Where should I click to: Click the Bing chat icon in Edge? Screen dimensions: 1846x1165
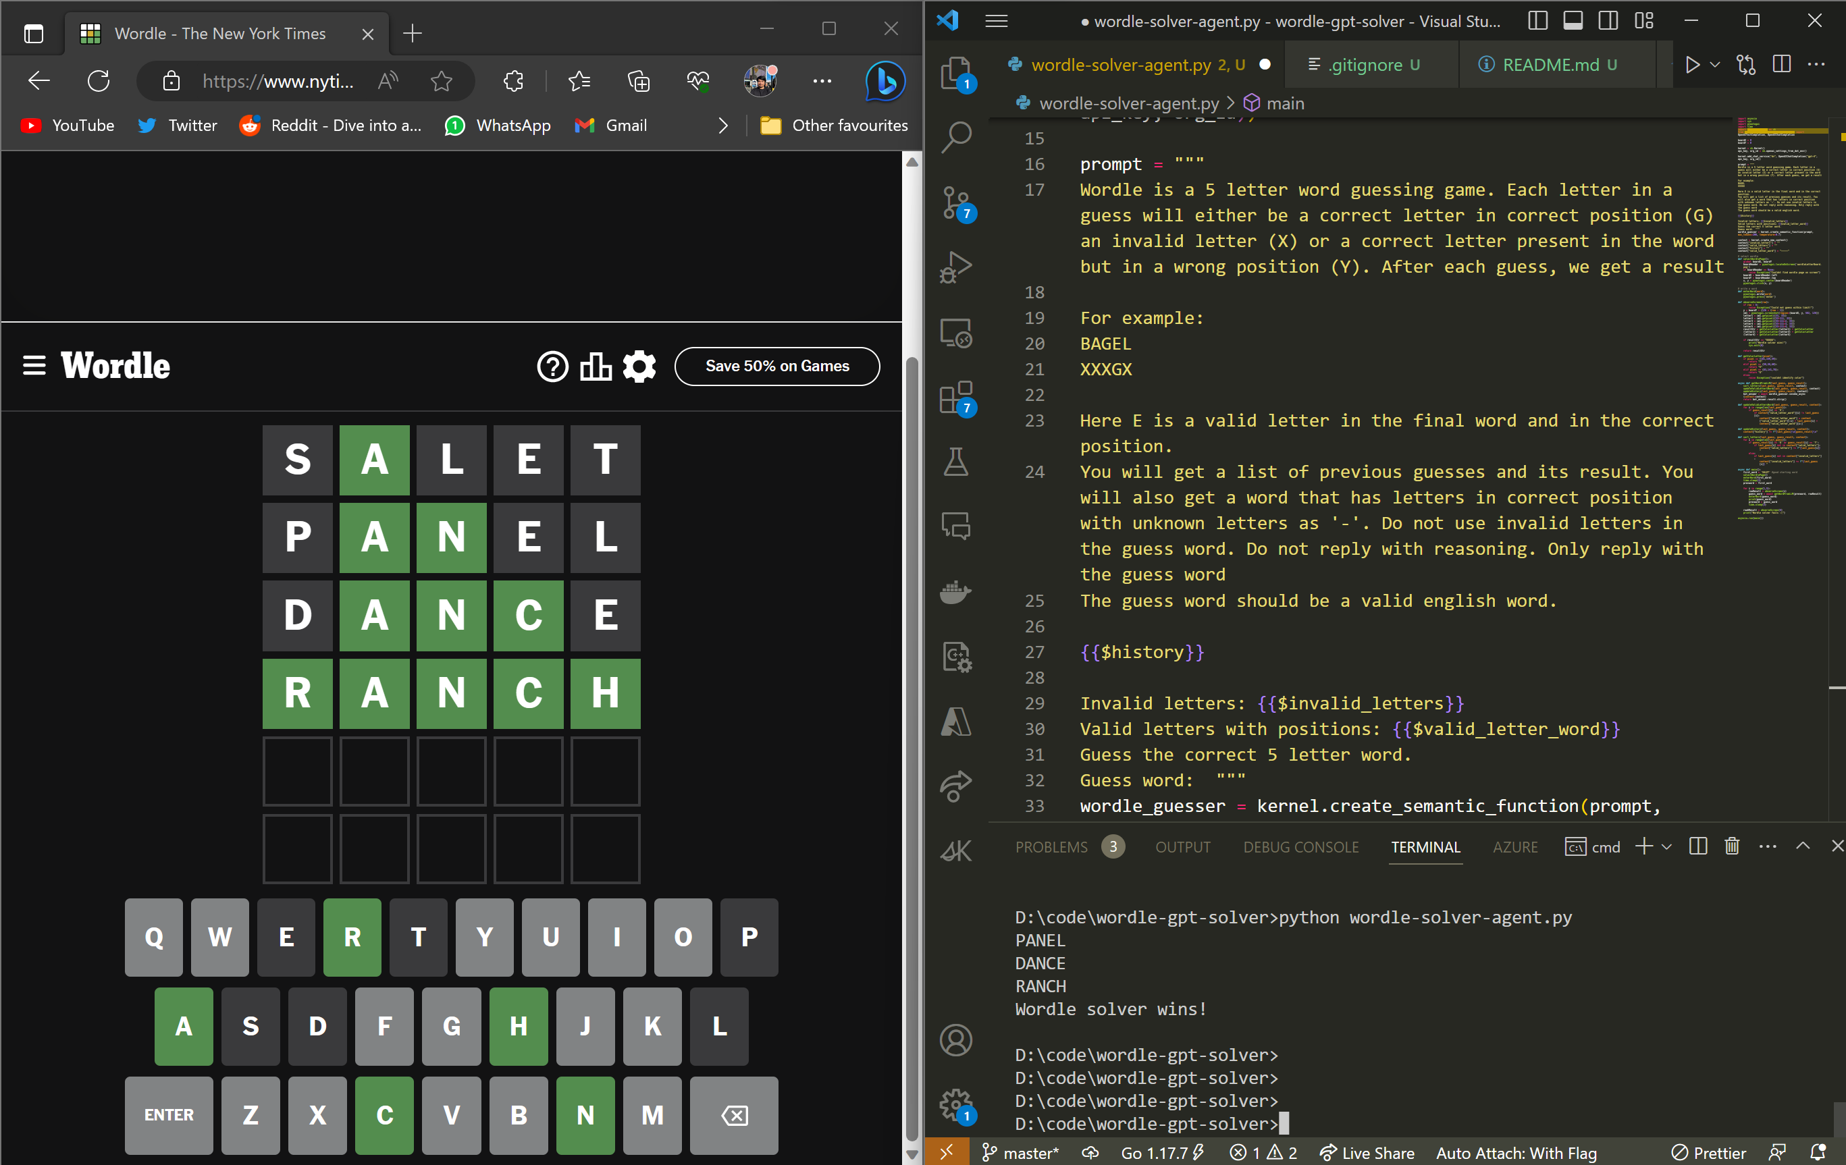click(885, 80)
